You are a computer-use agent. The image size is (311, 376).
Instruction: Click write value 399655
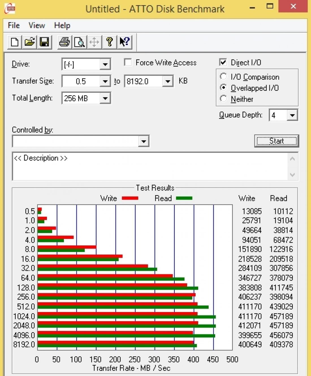click(x=250, y=335)
